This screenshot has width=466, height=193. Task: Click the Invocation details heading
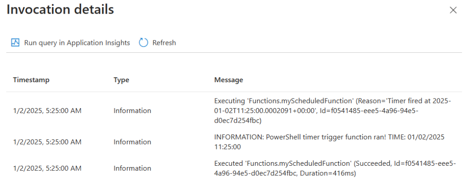pos(61,10)
